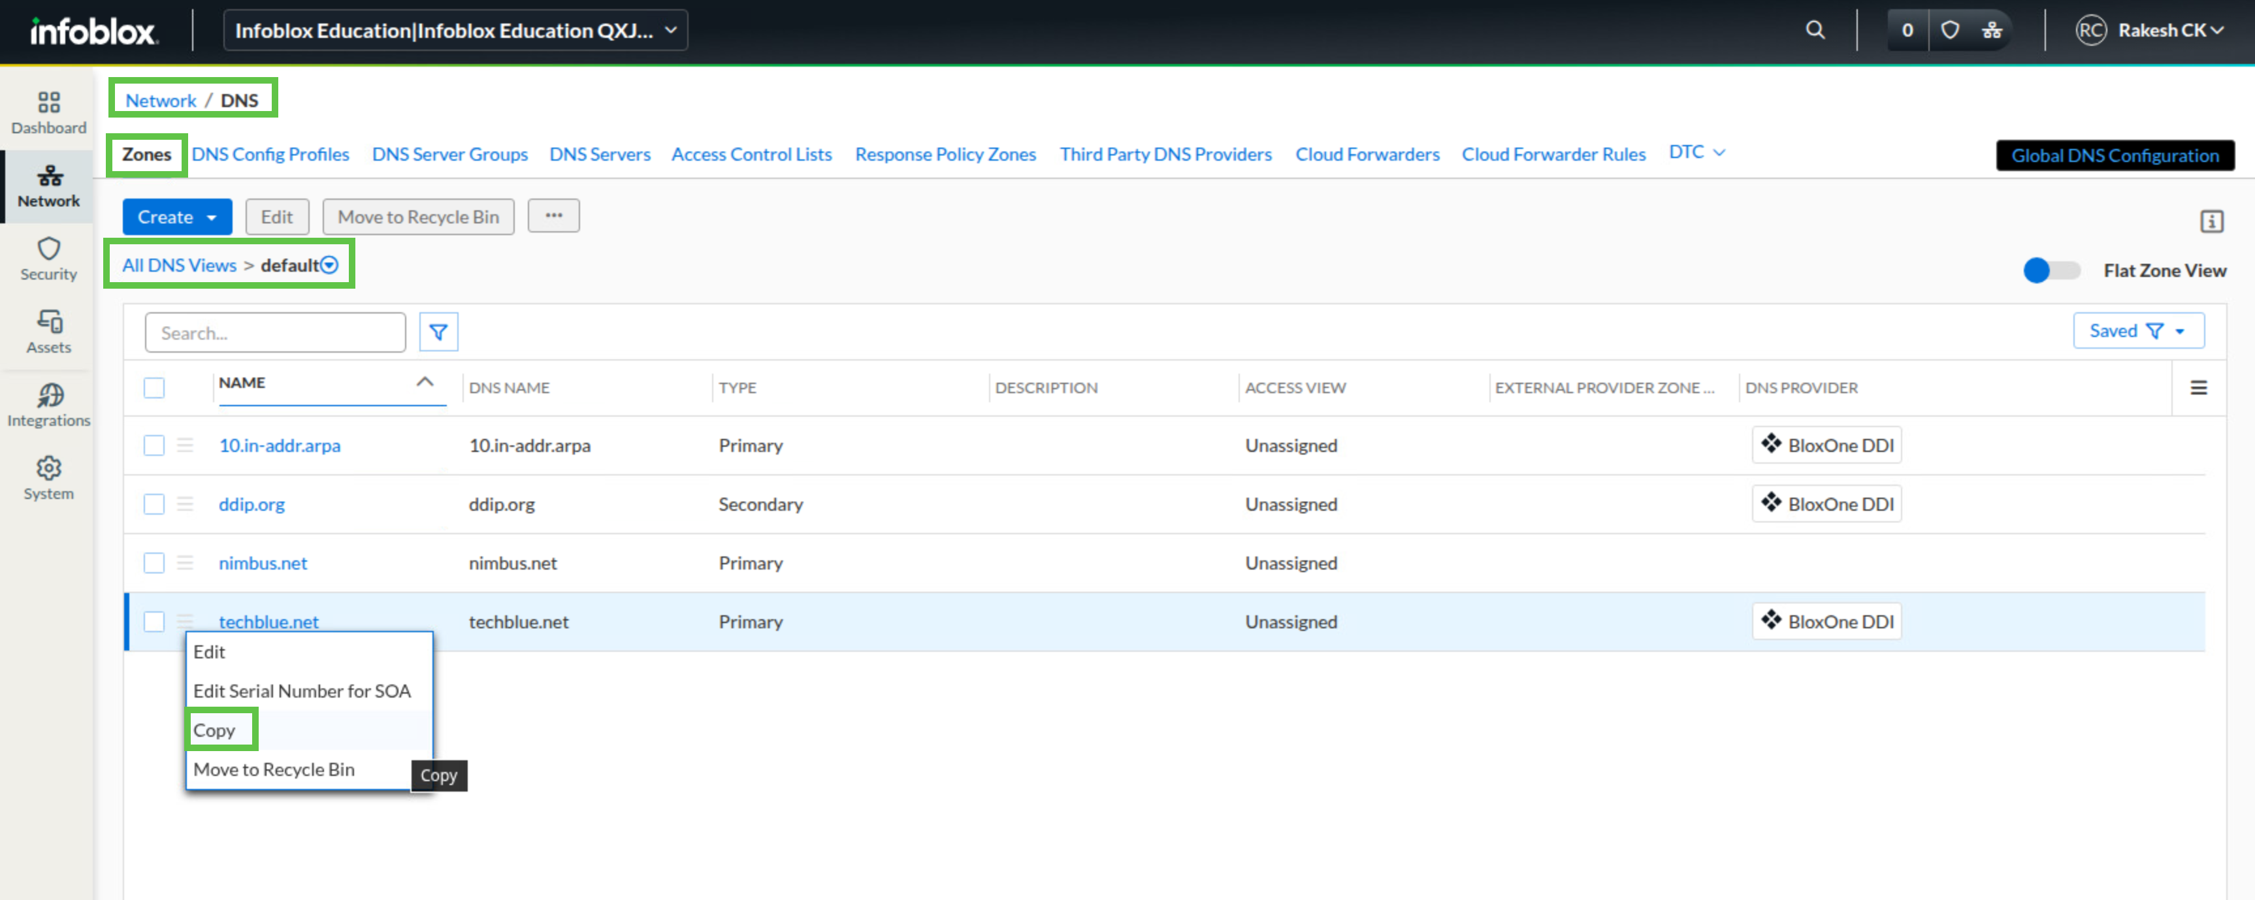Click the TYPE column header
The width and height of the screenshot is (2255, 900).
(737, 387)
